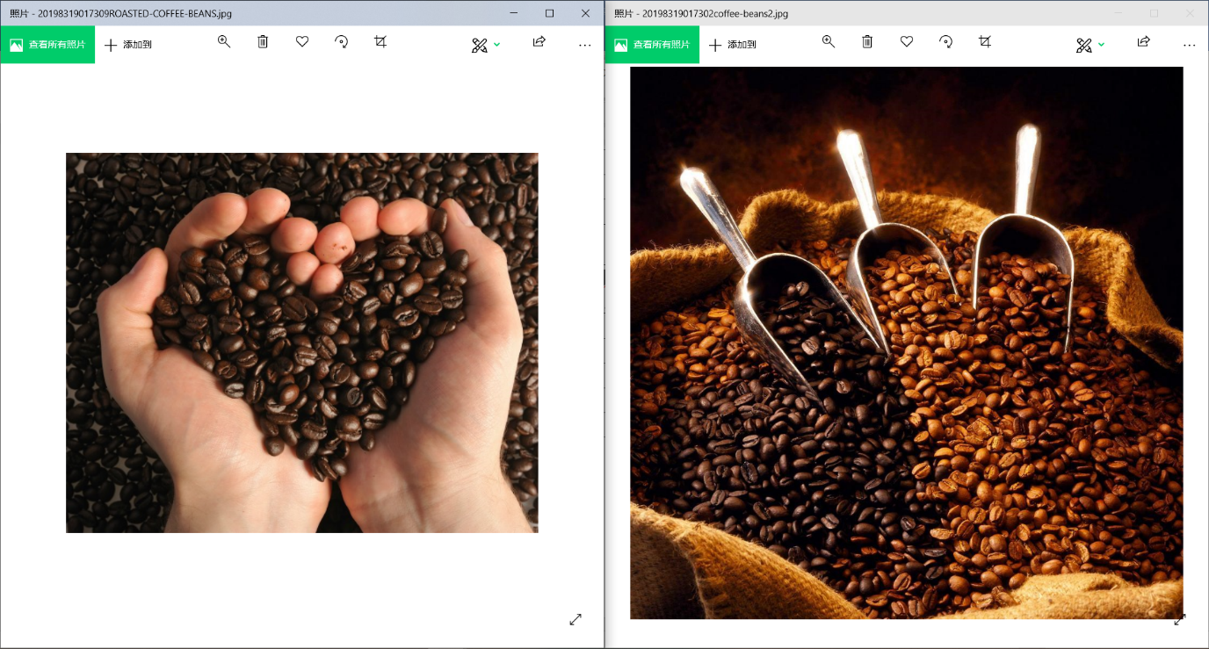Favorite the ROASTED-COFFEE-BEANS photo with heart icon
This screenshot has height=649, width=1209.
click(x=302, y=41)
